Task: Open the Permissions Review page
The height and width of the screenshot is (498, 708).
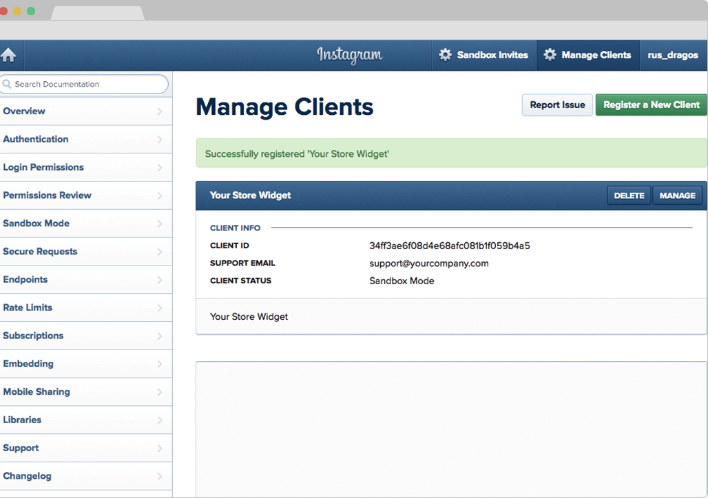Action: coord(47,195)
